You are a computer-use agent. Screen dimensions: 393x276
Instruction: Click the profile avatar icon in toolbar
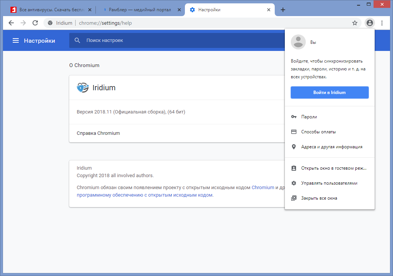[x=370, y=23]
